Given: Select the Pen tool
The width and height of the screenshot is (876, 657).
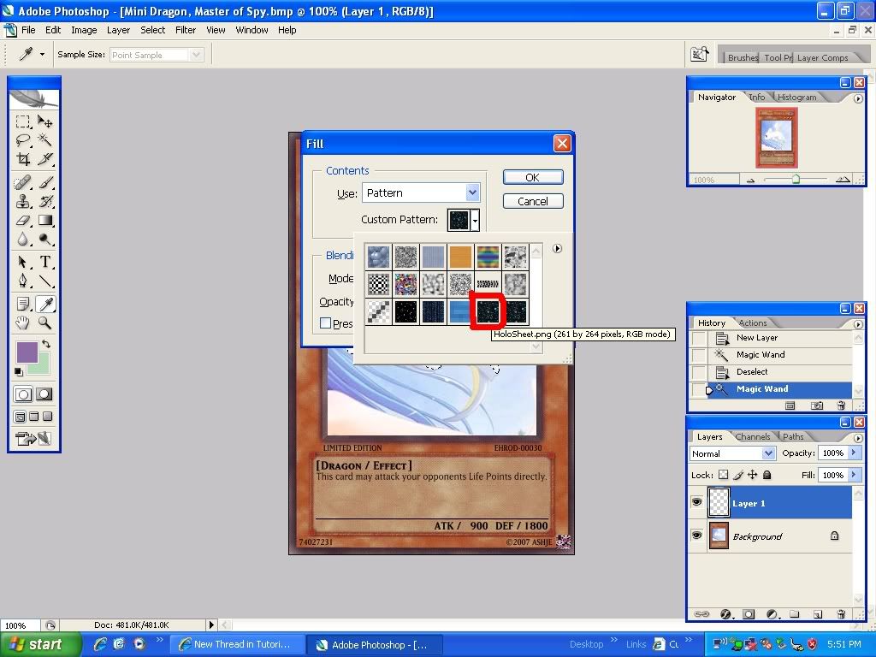Looking at the screenshot, I should tap(23, 281).
